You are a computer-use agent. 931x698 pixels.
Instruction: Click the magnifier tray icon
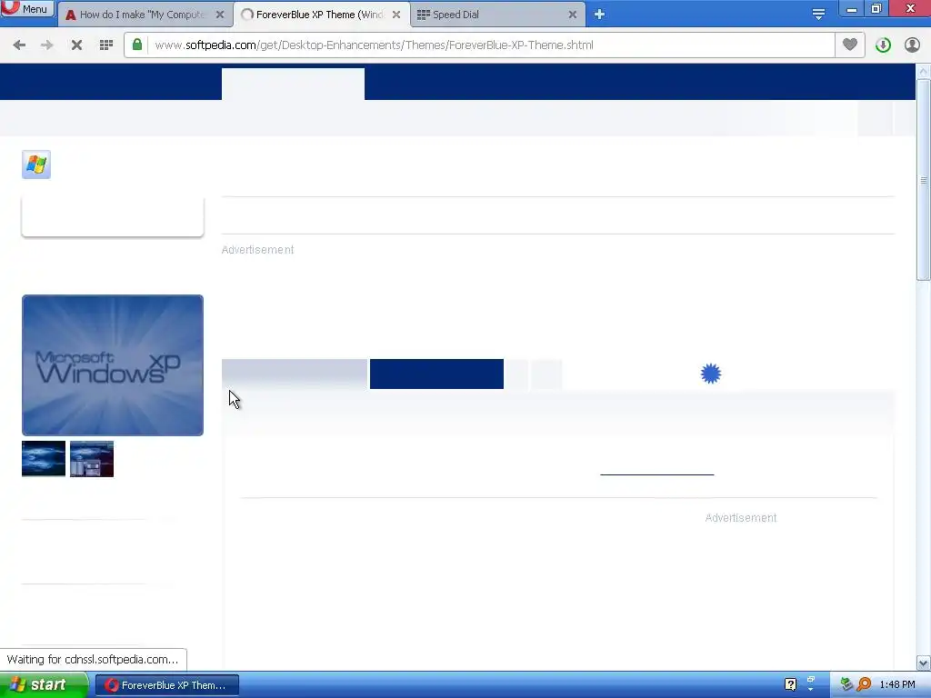coord(864,684)
